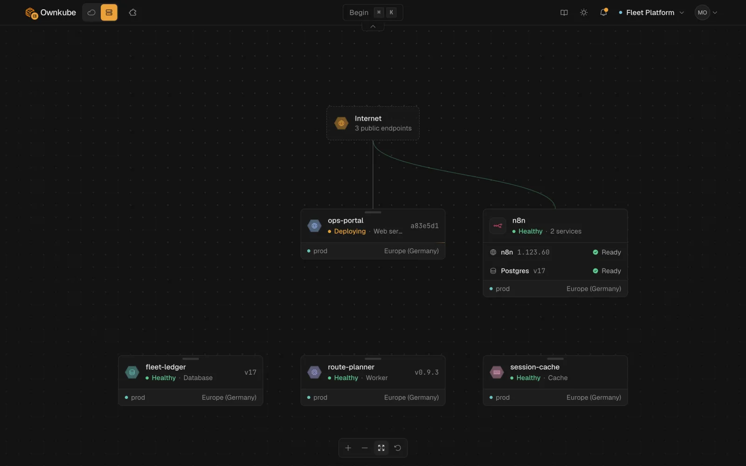The height and width of the screenshot is (466, 746).
Task: Open the documentation book icon
Action: (564, 13)
